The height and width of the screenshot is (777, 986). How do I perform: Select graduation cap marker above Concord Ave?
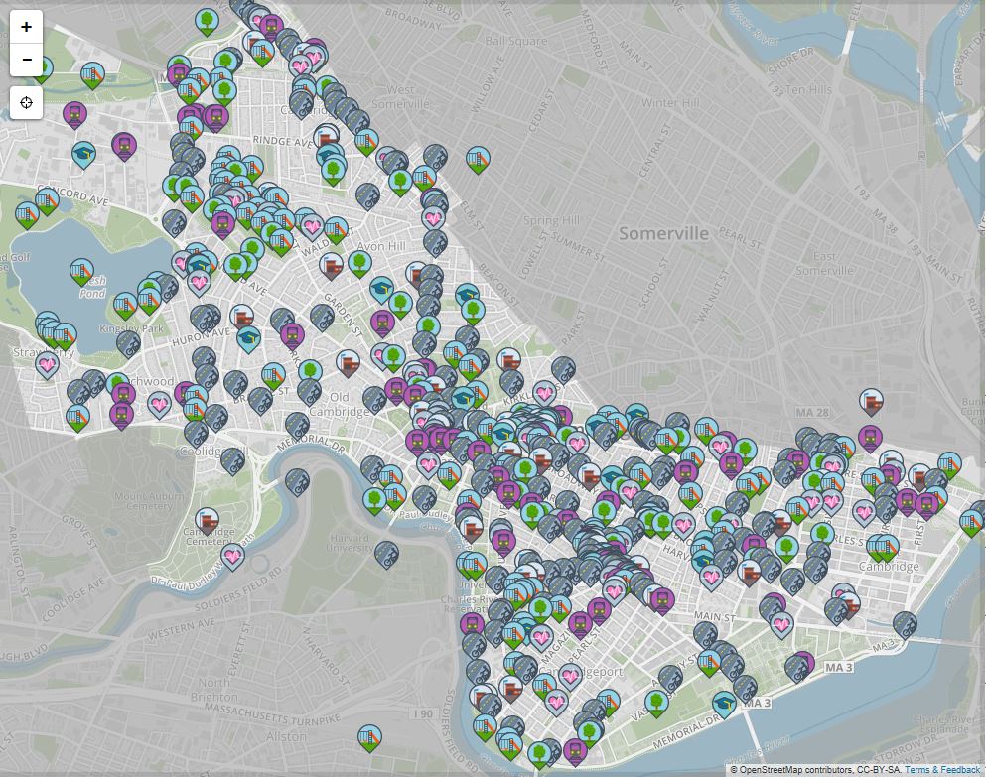tap(84, 154)
